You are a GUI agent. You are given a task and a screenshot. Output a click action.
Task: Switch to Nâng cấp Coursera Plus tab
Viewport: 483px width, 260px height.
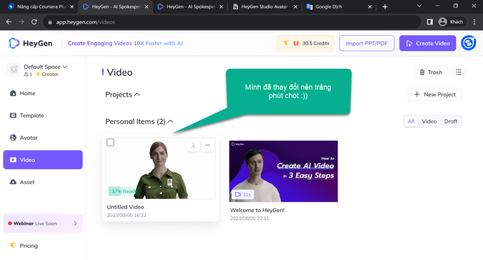pyautogui.click(x=42, y=7)
